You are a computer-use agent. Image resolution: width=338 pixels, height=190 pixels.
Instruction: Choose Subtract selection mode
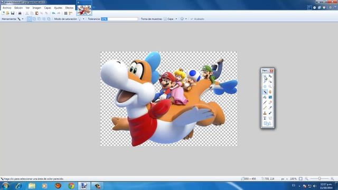click(x=39, y=19)
